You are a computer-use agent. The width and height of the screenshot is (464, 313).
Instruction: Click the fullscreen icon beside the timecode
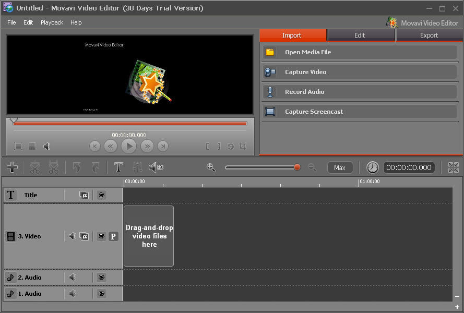coord(454,167)
